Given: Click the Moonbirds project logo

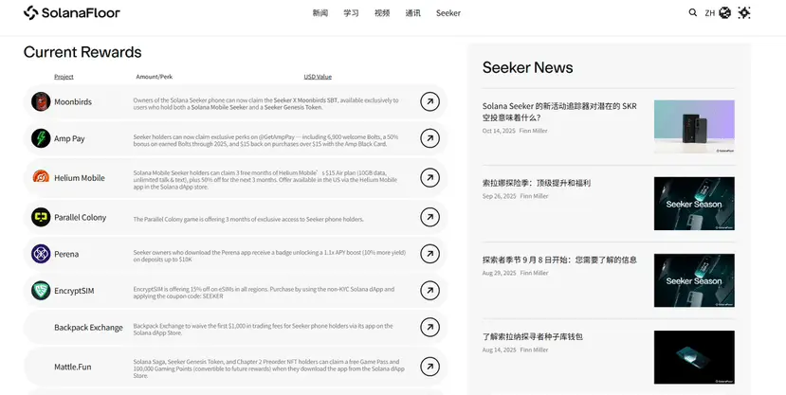Looking at the screenshot, I should click(41, 101).
